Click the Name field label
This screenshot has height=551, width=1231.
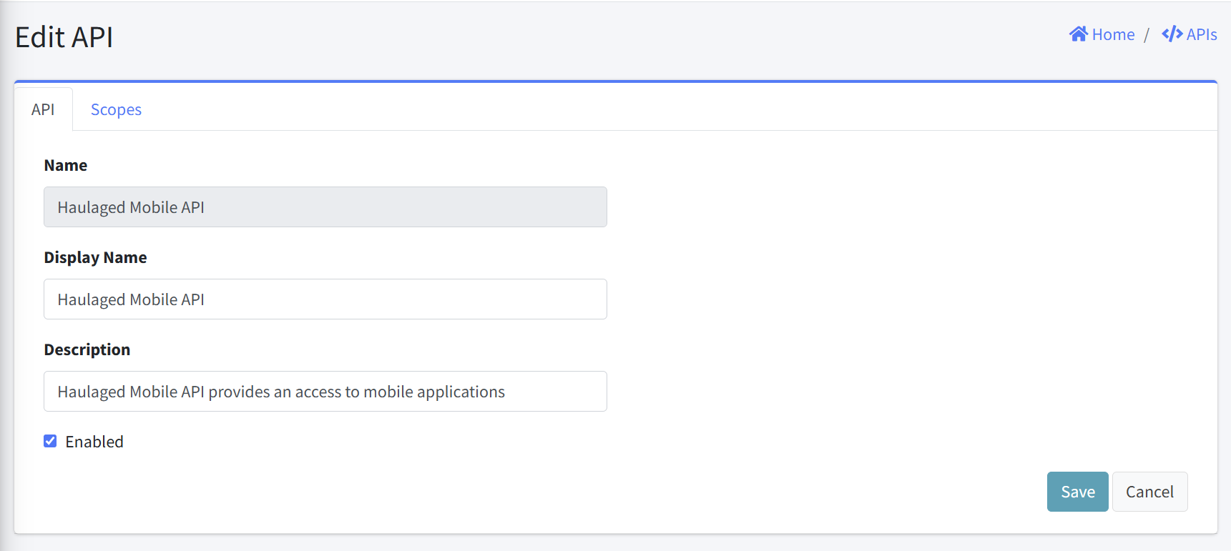[x=66, y=165]
